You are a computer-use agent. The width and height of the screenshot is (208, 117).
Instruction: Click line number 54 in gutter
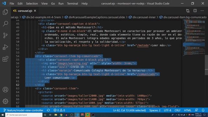click(x=18, y=56)
